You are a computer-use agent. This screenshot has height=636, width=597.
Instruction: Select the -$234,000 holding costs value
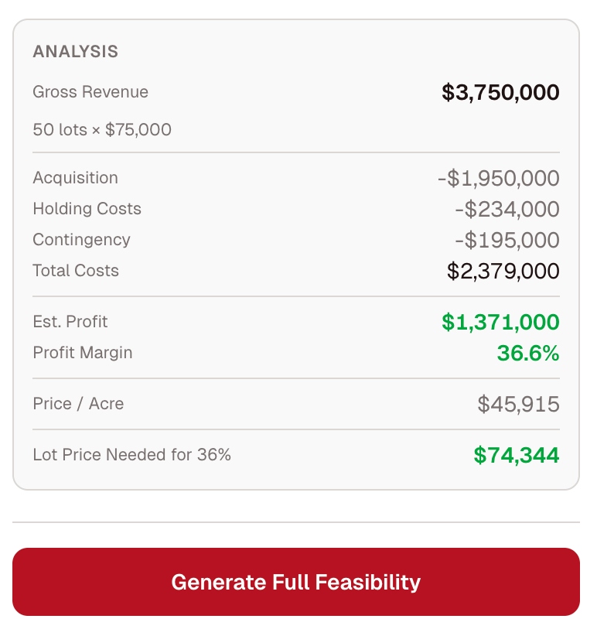click(x=507, y=210)
